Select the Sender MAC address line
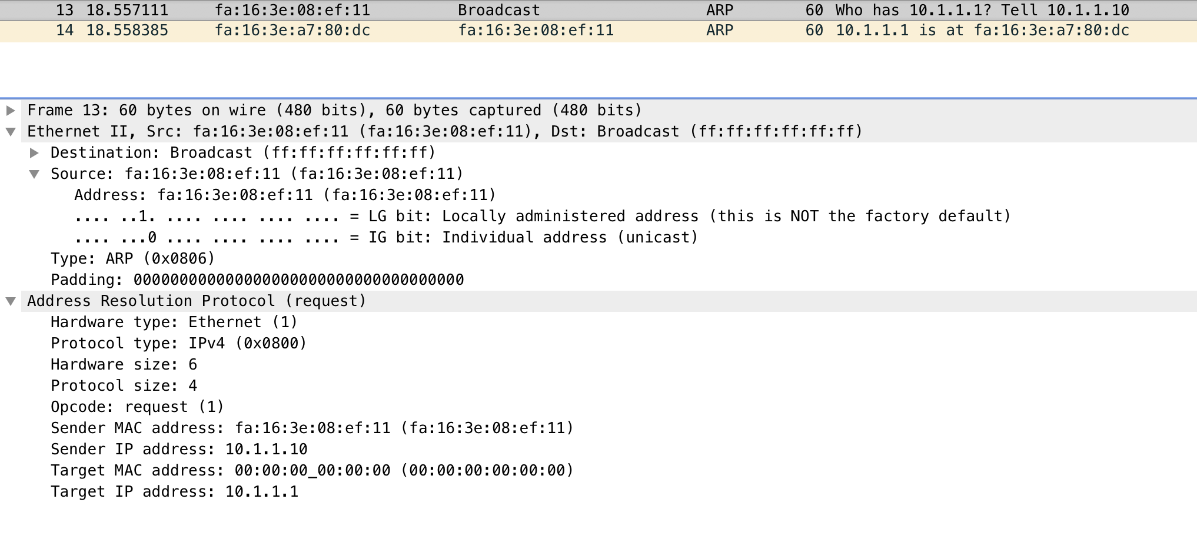 pos(312,428)
